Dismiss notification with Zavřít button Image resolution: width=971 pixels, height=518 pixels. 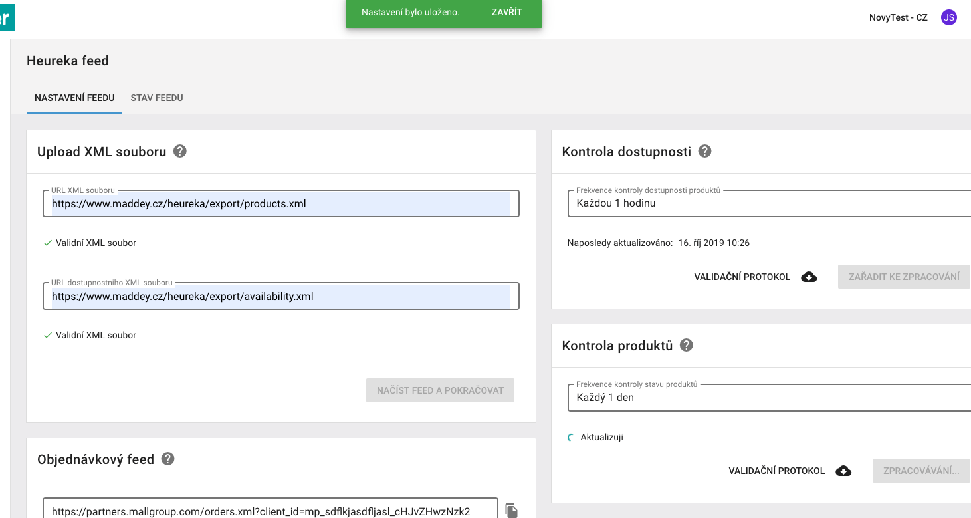coord(507,12)
